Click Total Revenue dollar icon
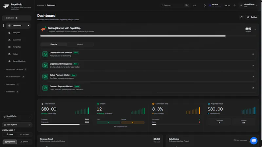Viewport: 262px width, 147px height. point(42,104)
